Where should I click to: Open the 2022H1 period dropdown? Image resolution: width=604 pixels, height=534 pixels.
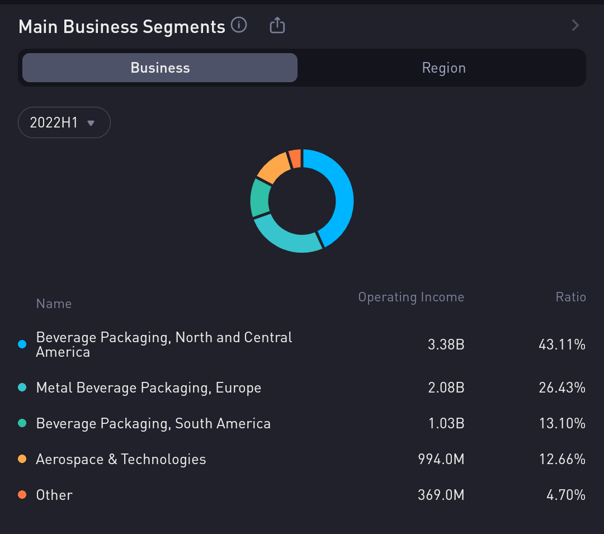pos(64,122)
